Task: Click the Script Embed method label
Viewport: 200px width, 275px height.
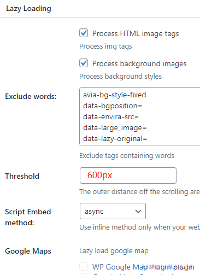Action: click(x=28, y=217)
